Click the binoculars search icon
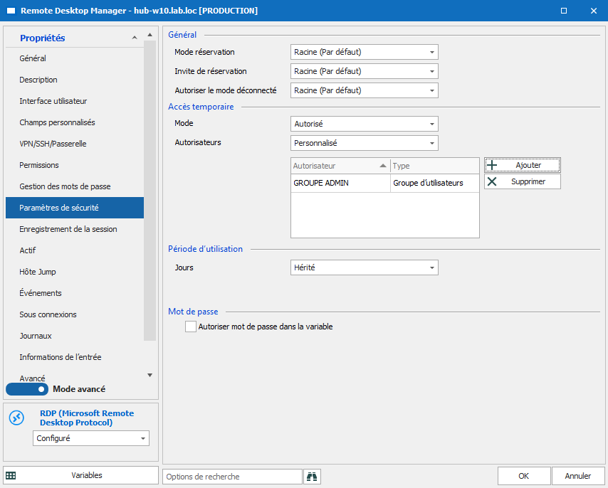 point(312,477)
